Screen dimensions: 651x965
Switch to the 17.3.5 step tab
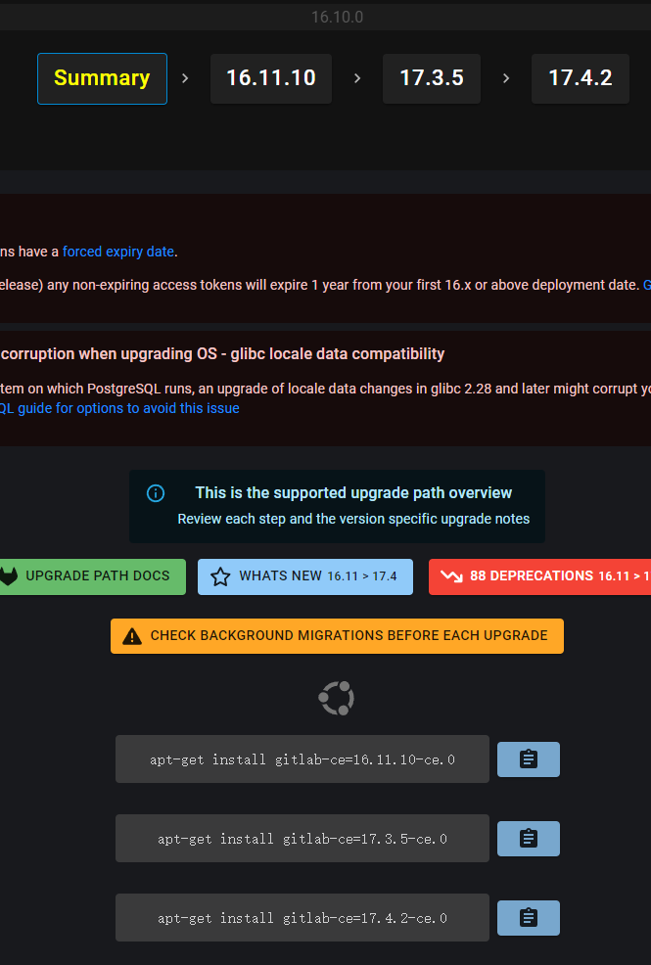click(432, 78)
